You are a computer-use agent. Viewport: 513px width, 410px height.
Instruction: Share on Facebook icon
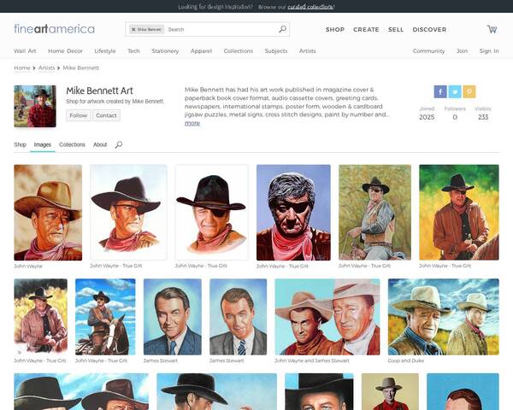(x=440, y=91)
